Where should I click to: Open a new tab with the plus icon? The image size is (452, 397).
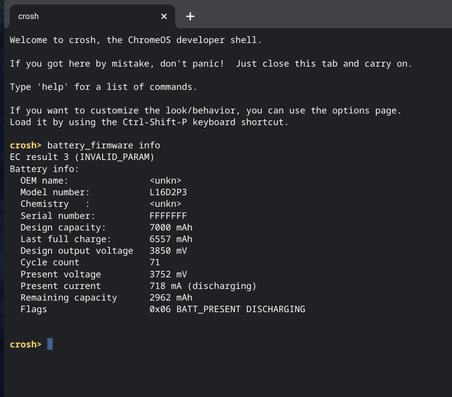(x=190, y=16)
